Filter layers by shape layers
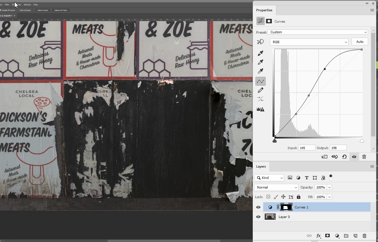 coord(315,178)
